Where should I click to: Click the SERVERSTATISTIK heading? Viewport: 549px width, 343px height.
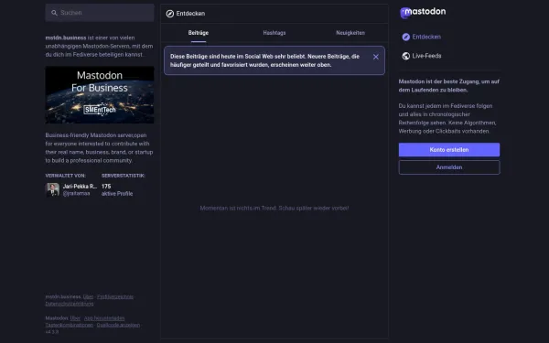coord(124,176)
